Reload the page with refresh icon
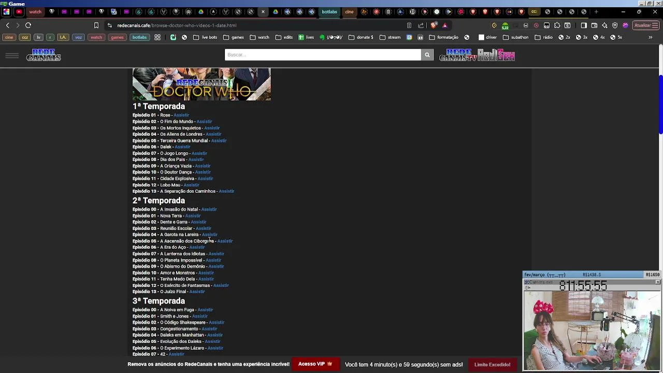 click(x=28, y=25)
